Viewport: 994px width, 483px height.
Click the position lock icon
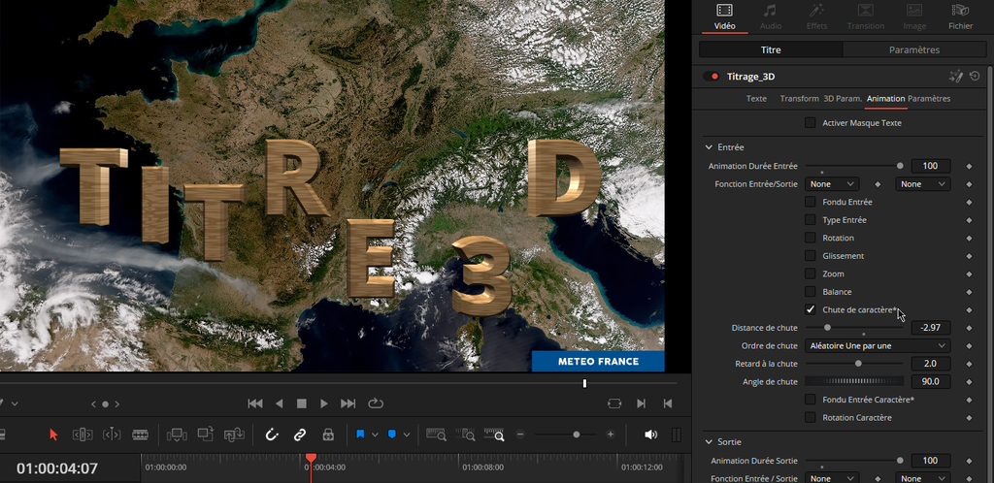click(x=328, y=435)
